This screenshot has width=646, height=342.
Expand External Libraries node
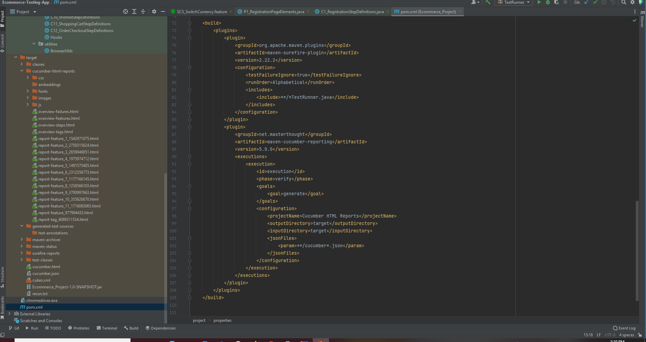(10, 314)
